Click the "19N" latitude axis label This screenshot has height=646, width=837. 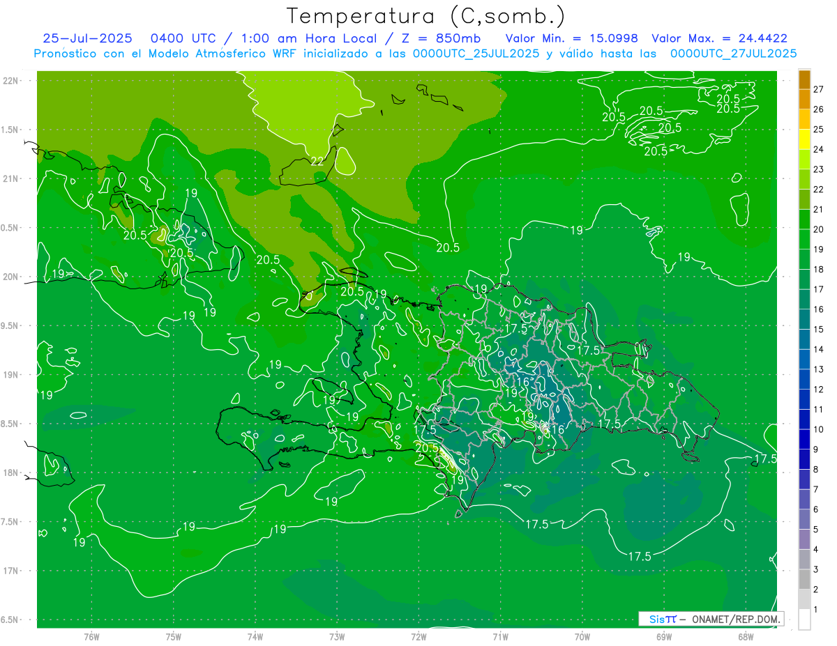(x=10, y=374)
